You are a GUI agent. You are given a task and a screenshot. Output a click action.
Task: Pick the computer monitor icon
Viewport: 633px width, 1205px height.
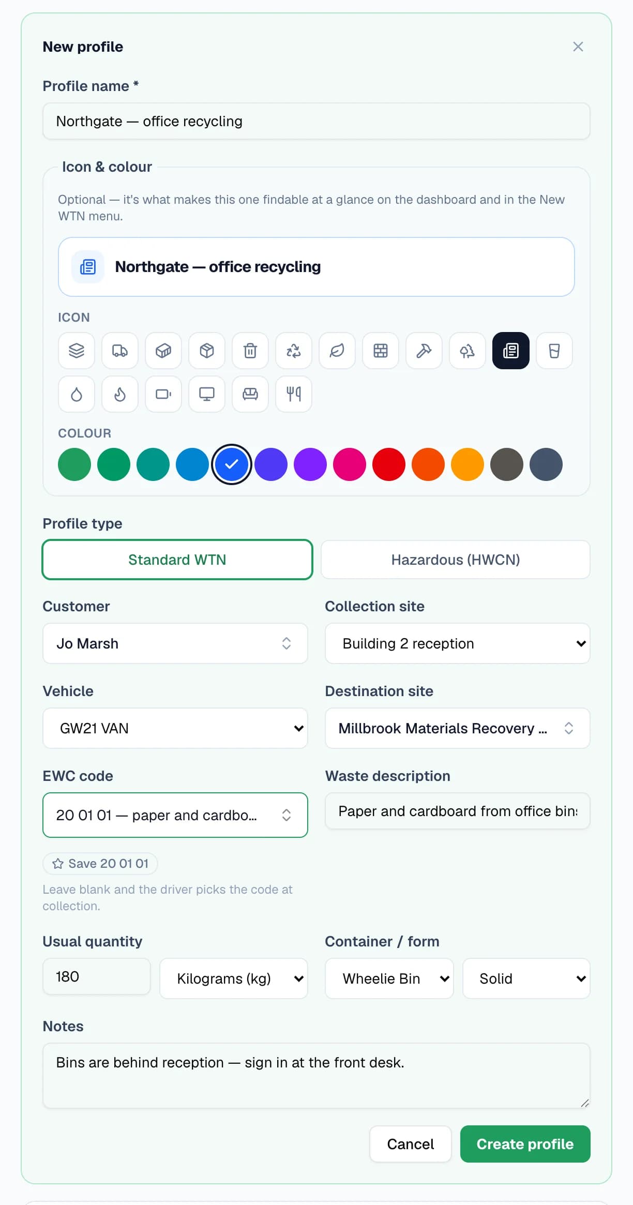207,394
